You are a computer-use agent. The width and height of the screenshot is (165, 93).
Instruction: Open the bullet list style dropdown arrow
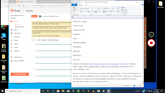[111, 9]
